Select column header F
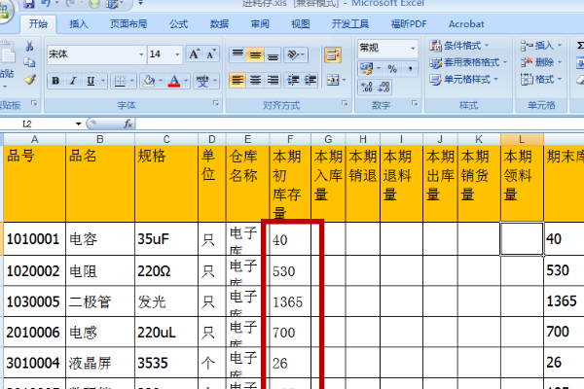The image size is (584, 389). click(x=290, y=140)
